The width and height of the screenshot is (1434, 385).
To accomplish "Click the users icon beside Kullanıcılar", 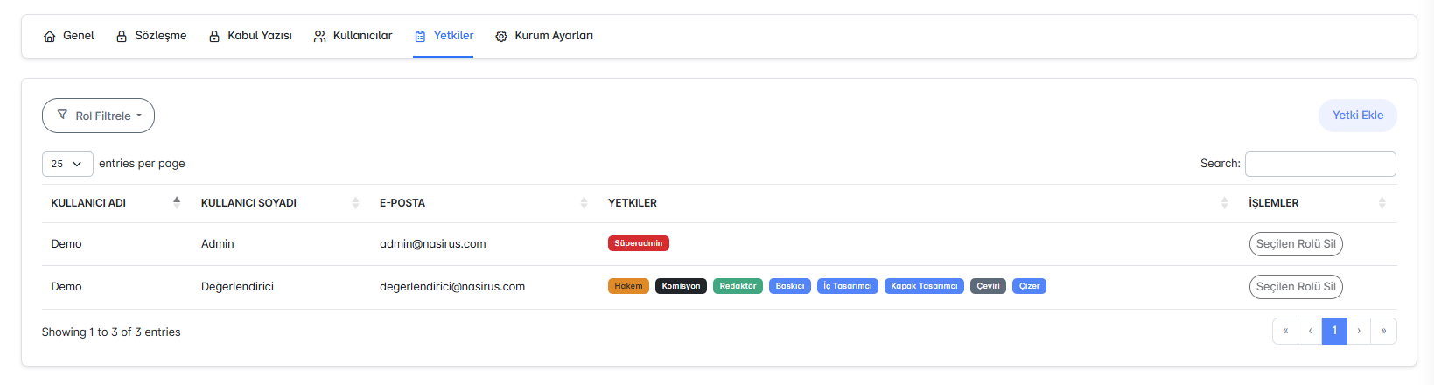I will click(x=320, y=36).
